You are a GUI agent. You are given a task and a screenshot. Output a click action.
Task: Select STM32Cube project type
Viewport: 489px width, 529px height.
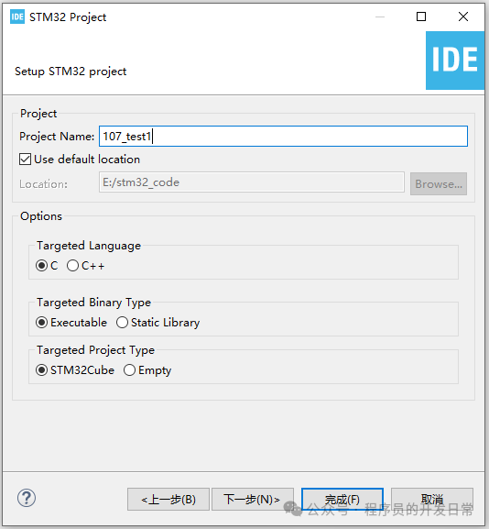pos(41,370)
